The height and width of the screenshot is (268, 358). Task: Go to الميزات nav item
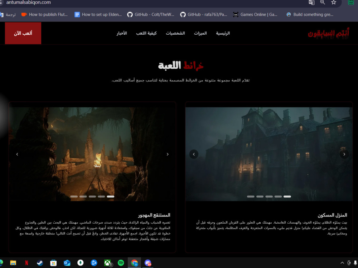pos(200,33)
